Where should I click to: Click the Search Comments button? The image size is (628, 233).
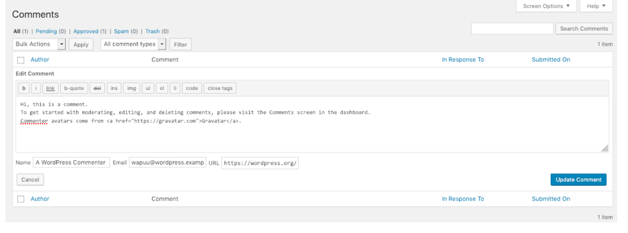pyautogui.click(x=584, y=28)
